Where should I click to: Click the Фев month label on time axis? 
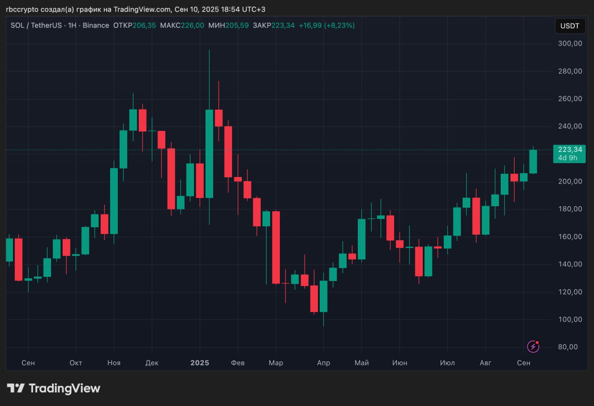(x=238, y=363)
